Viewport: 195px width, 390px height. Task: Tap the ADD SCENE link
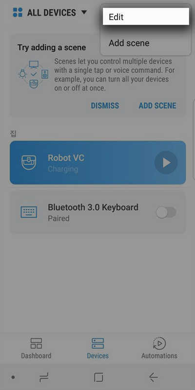(x=157, y=106)
